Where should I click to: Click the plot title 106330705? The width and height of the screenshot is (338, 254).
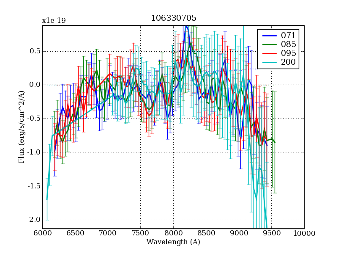tap(173, 18)
